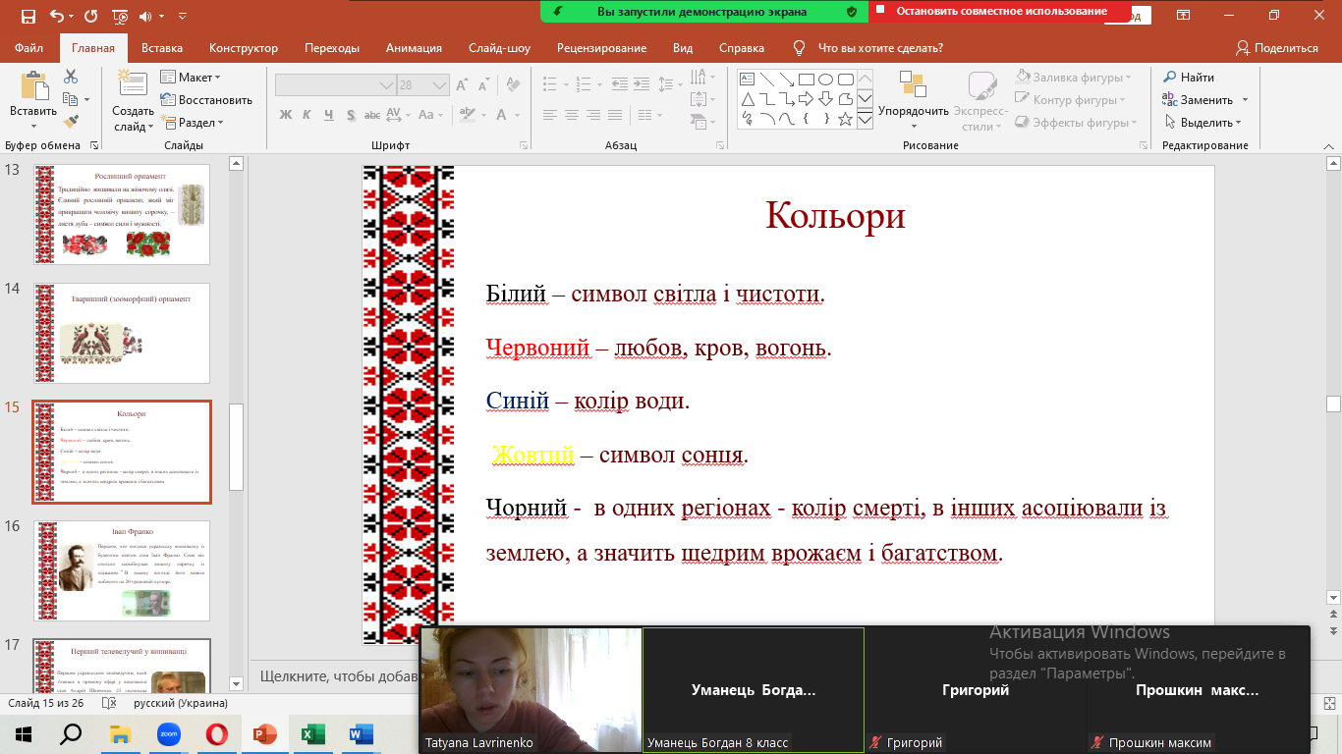Select slide 16 thumbnail Іван Франко
Viewport: 1342px width, 754px height.
click(x=122, y=571)
